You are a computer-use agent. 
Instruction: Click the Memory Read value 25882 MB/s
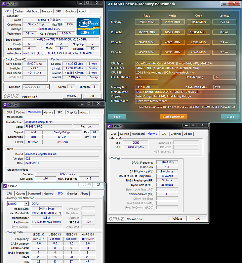(147, 22)
